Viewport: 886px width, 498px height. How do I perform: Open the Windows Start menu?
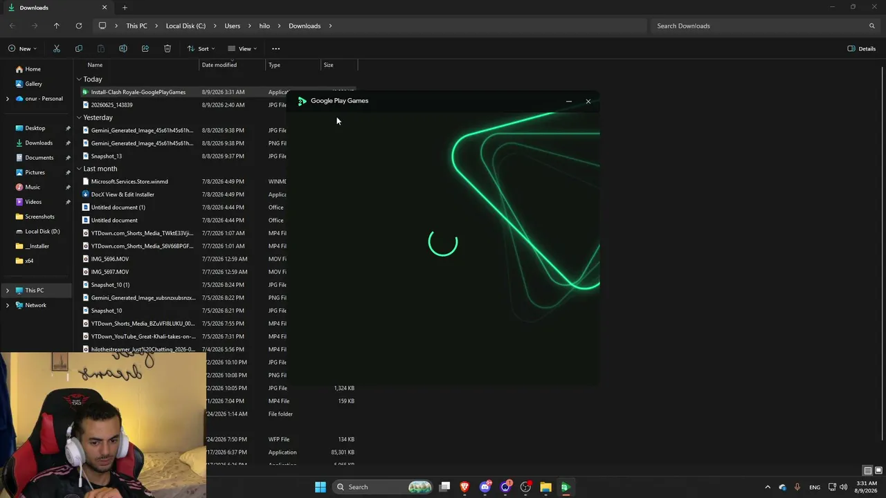pos(320,487)
